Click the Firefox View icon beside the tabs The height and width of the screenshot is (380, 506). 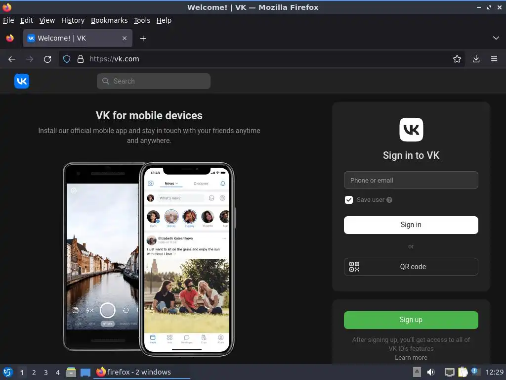click(x=10, y=38)
